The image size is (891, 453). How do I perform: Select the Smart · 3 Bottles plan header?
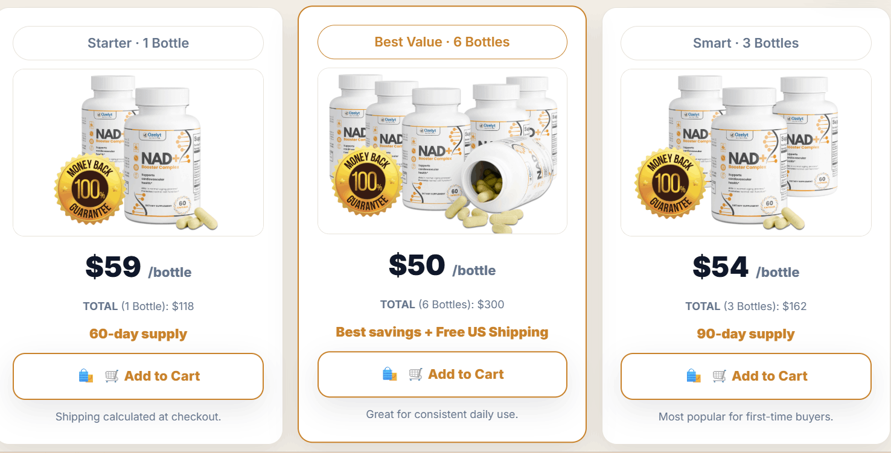point(746,43)
